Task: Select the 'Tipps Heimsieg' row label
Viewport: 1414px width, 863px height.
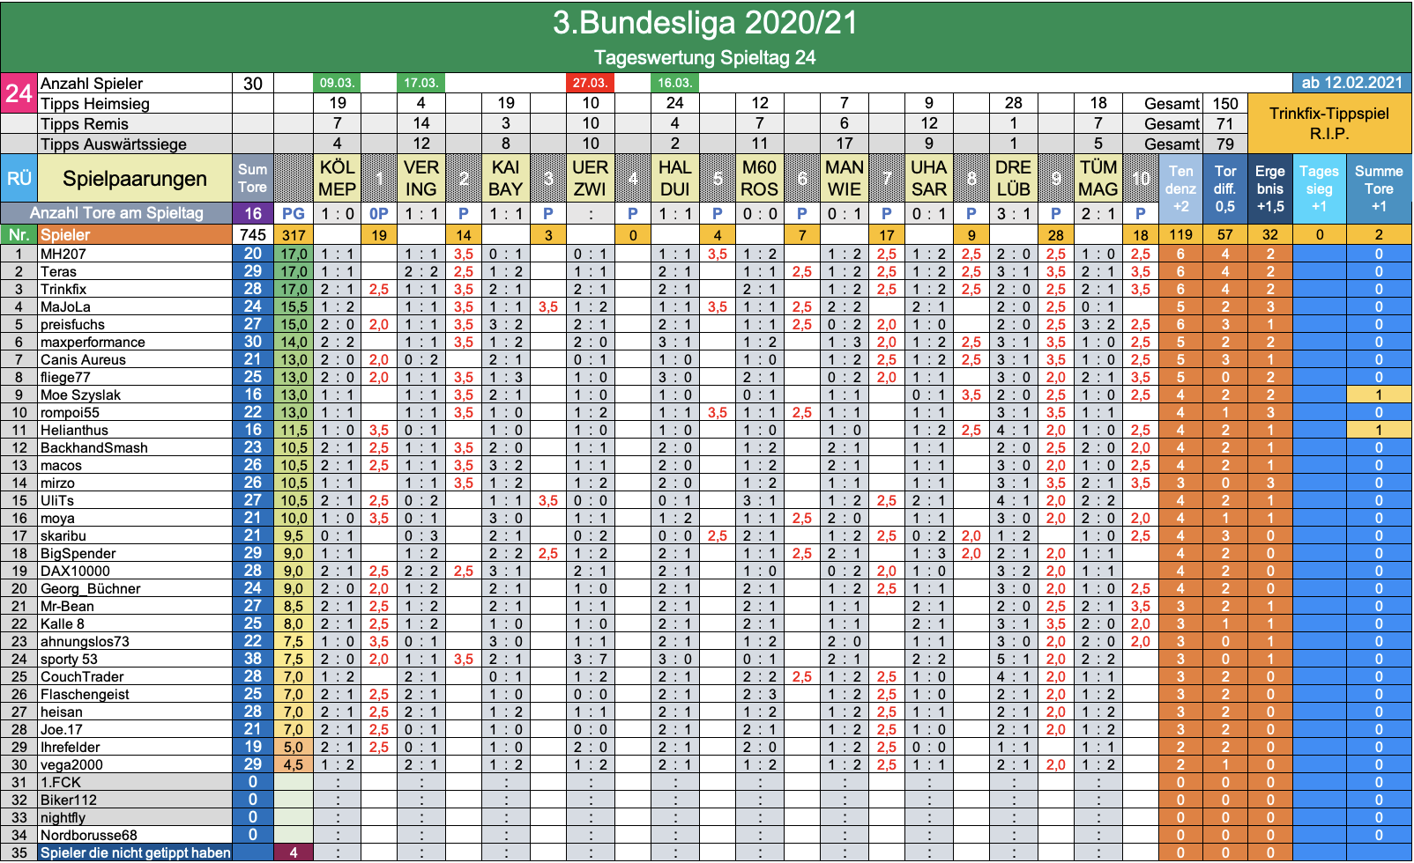Action: click(x=135, y=104)
